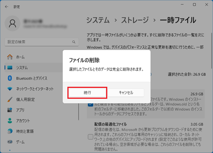Click the アプリ apps icon
Viewport: 213px width, 153px height.
(10, 110)
